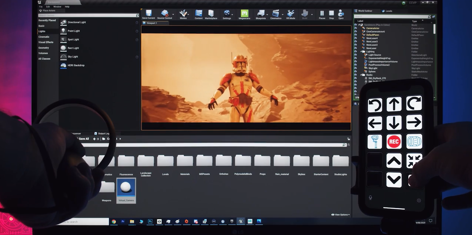
Task: Click the Settings toolbar icon
Action: (227, 14)
